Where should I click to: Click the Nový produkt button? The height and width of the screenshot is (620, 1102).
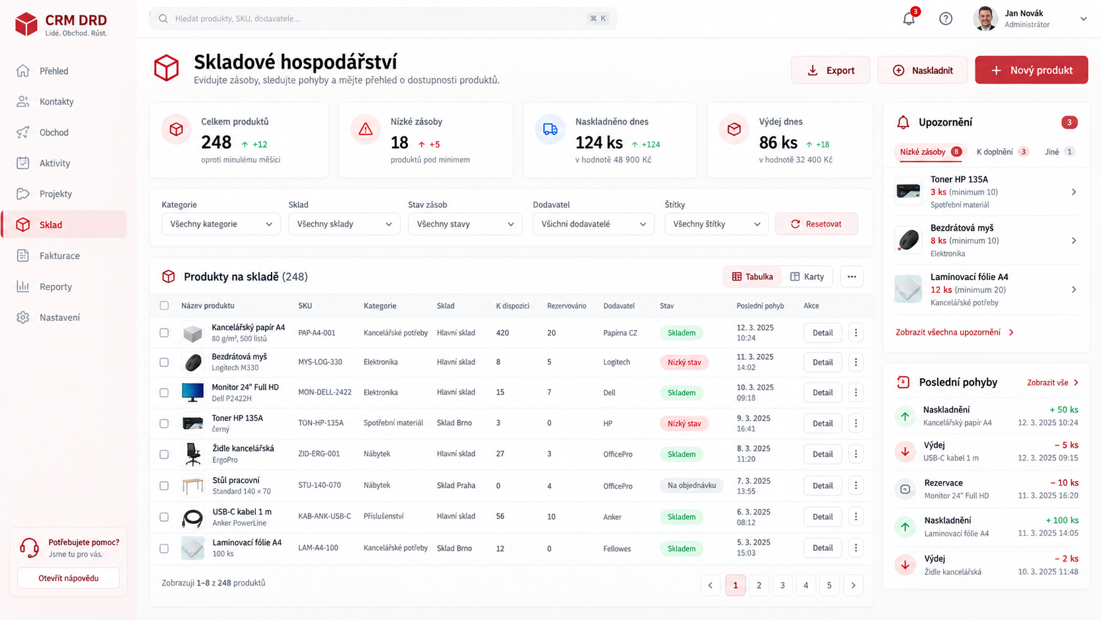(x=1031, y=70)
